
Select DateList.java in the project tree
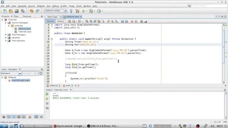pos(25,29)
